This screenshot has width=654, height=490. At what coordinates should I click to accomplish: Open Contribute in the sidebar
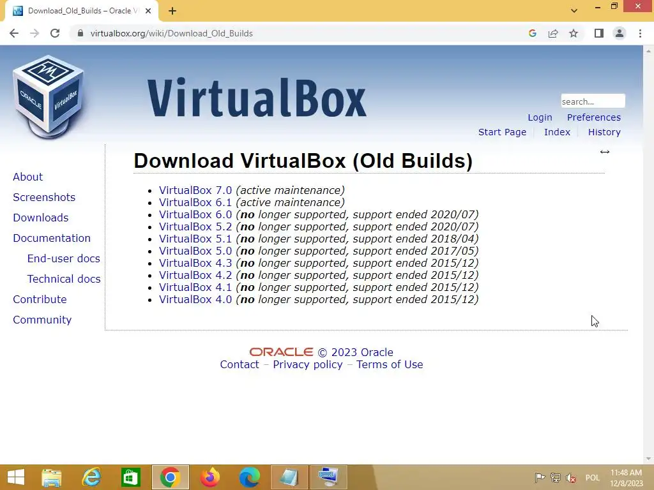coord(40,299)
